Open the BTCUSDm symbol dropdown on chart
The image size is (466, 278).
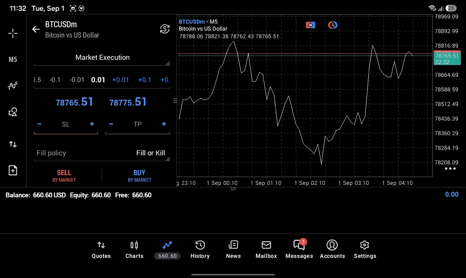tap(194, 22)
